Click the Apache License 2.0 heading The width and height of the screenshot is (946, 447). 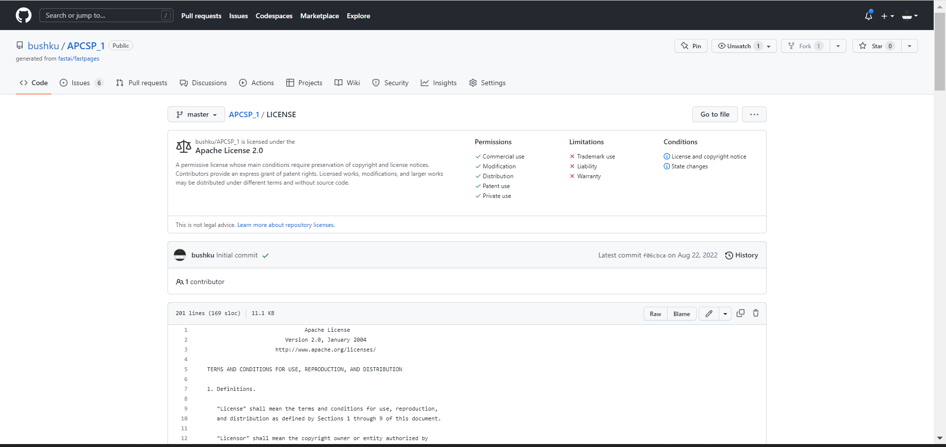tap(229, 151)
